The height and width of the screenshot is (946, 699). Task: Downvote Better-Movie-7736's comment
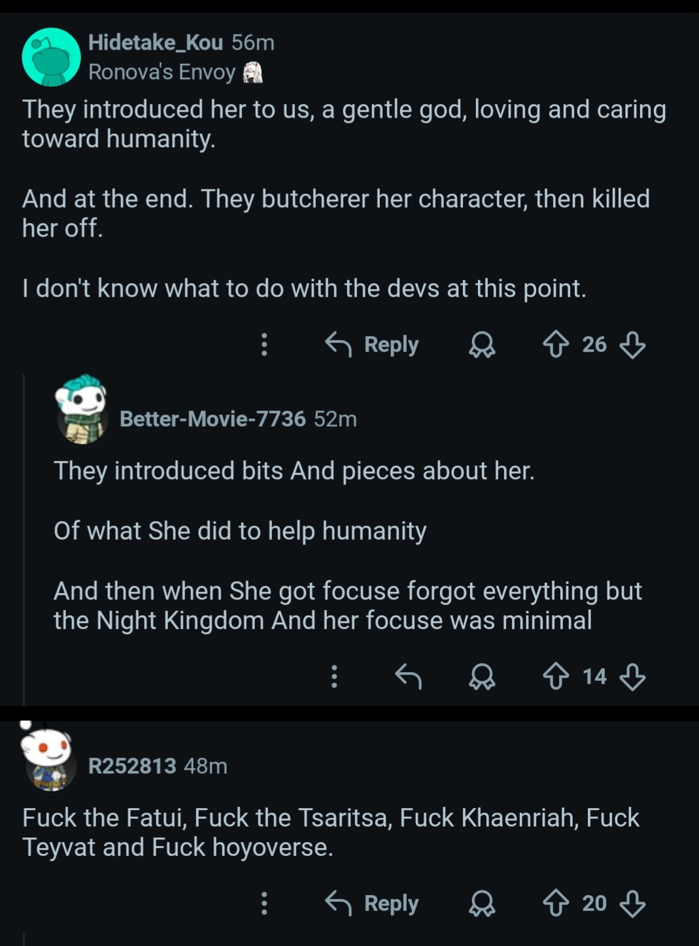click(x=632, y=676)
